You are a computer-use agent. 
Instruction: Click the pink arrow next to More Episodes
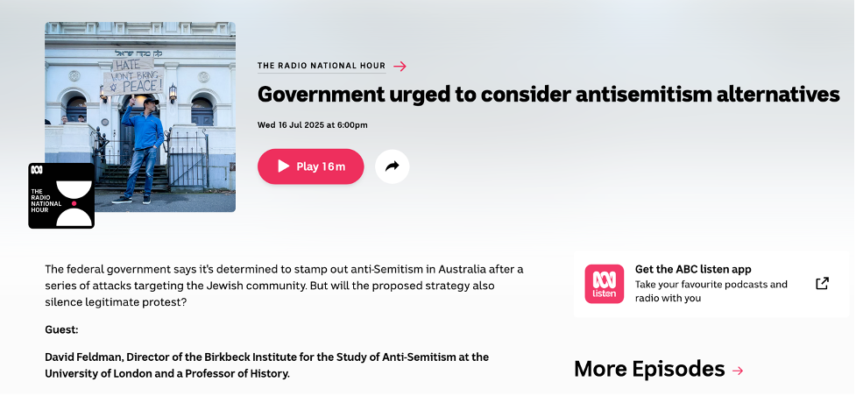738,371
